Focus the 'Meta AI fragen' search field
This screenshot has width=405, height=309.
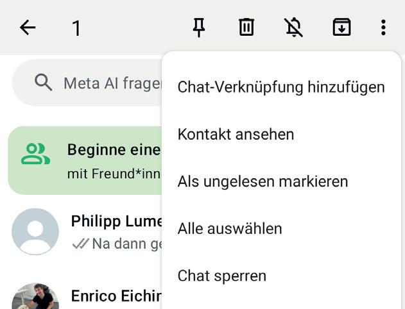point(110,83)
